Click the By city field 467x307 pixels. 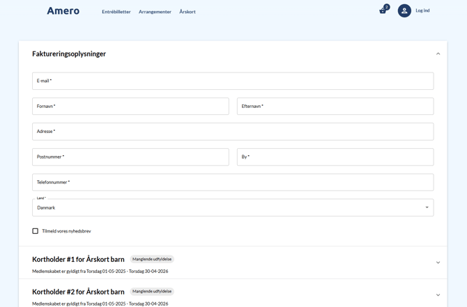(335, 157)
